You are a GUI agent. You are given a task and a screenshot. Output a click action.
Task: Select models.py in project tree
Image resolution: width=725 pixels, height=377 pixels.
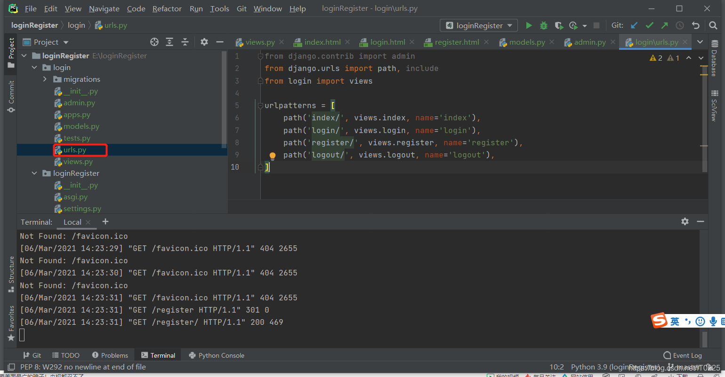pos(81,126)
